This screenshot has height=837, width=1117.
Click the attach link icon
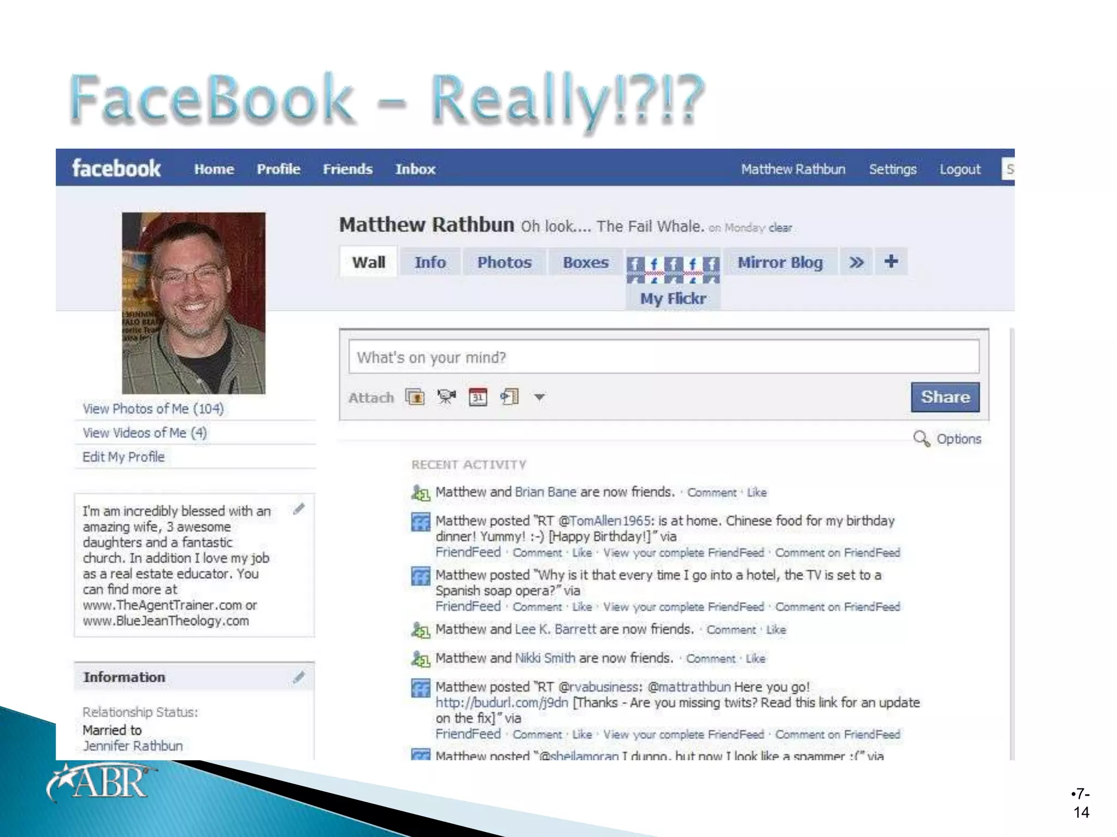click(x=509, y=397)
